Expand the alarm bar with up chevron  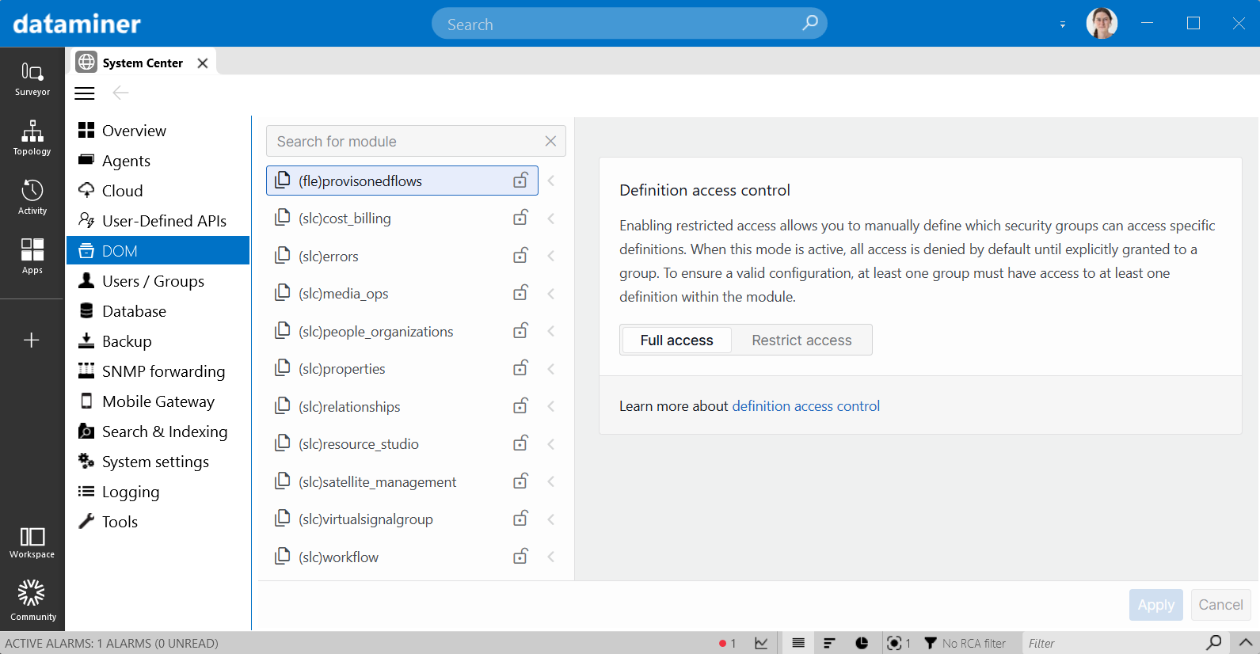1244,643
